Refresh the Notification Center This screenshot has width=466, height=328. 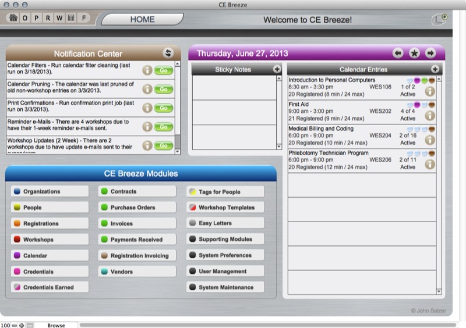point(168,53)
